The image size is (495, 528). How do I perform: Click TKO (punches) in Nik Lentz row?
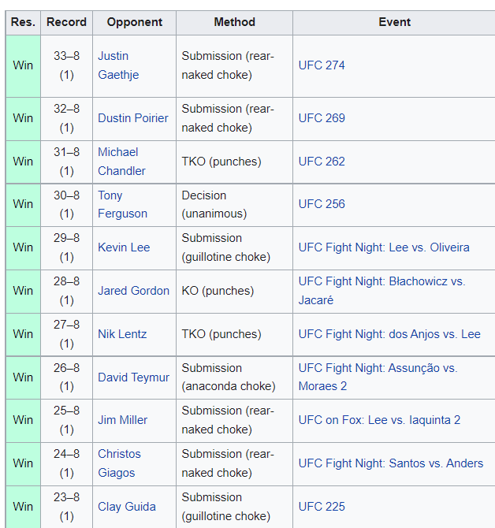point(234,334)
